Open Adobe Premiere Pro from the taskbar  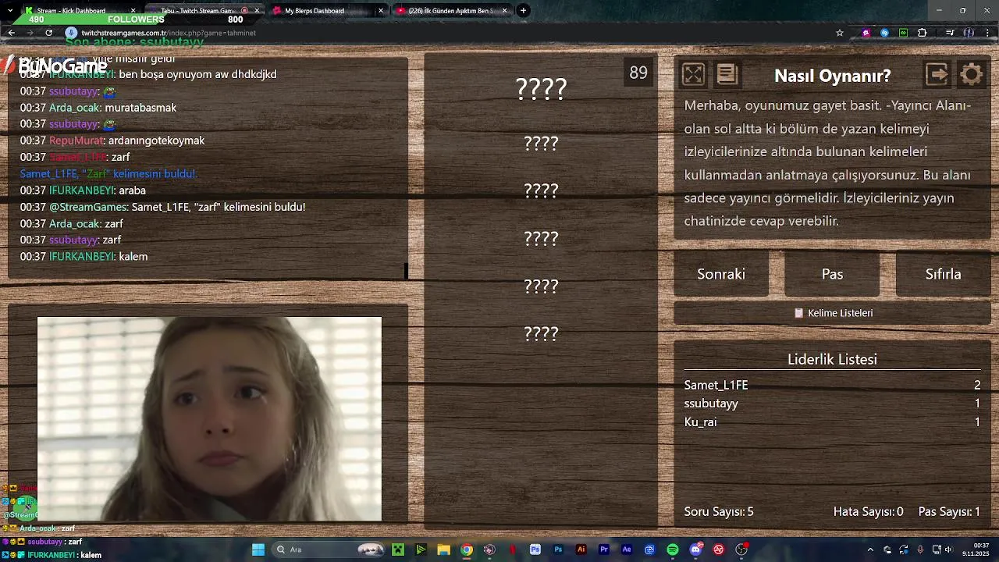coord(603,550)
